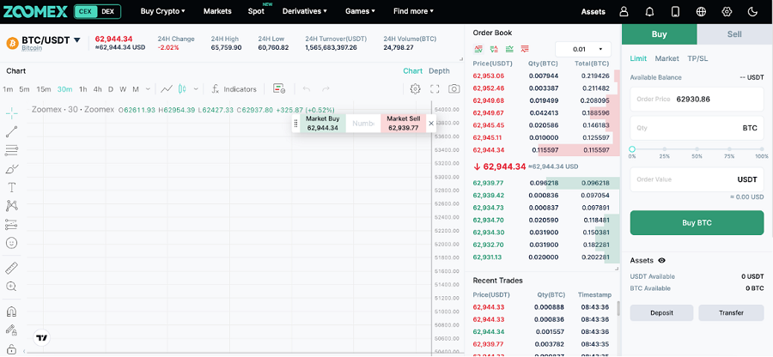Click the Order Price input field
This screenshot has width=773, height=357.
(x=697, y=99)
